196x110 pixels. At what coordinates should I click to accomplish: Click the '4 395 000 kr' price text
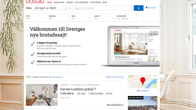[67, 93]
